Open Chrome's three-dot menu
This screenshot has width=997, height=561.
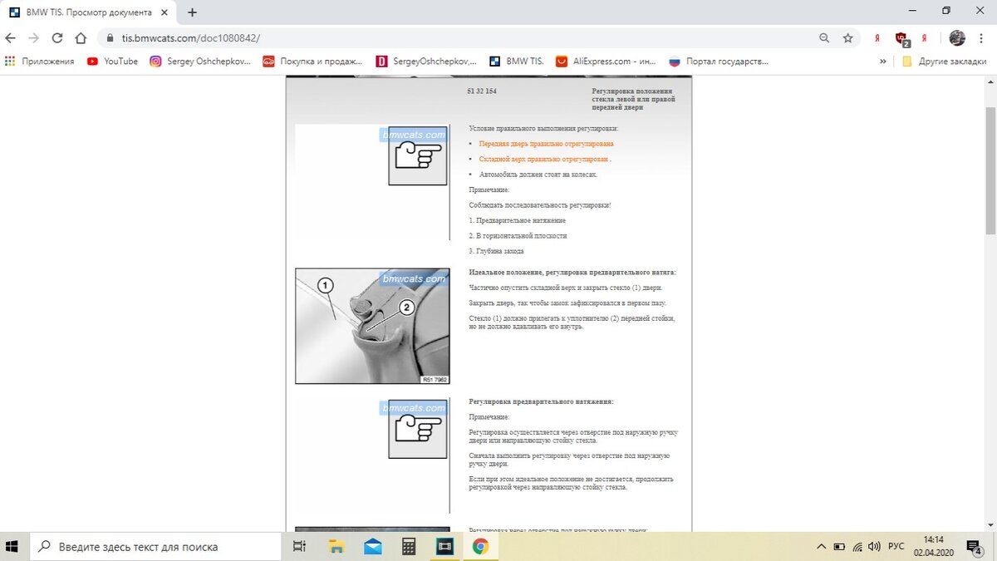tap(982, 38)
